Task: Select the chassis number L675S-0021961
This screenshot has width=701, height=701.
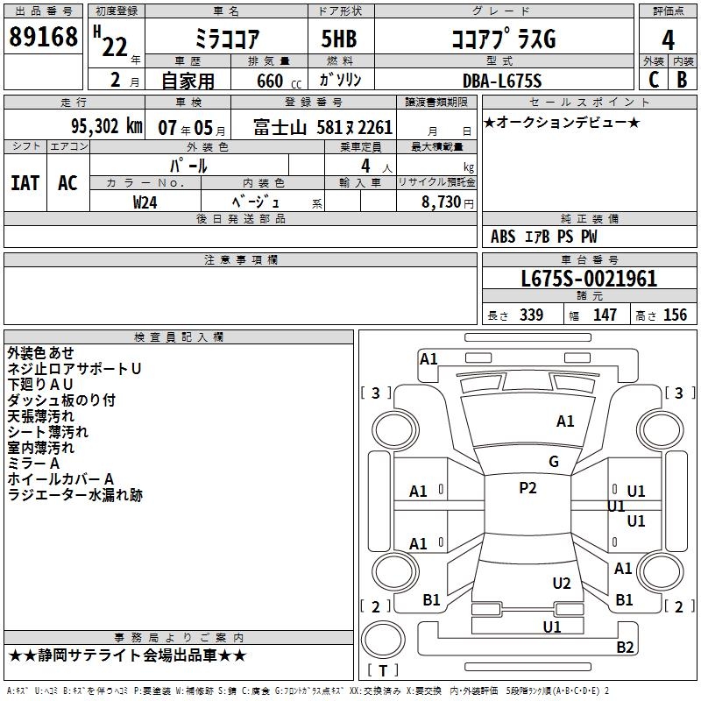Action: point(589,279)
